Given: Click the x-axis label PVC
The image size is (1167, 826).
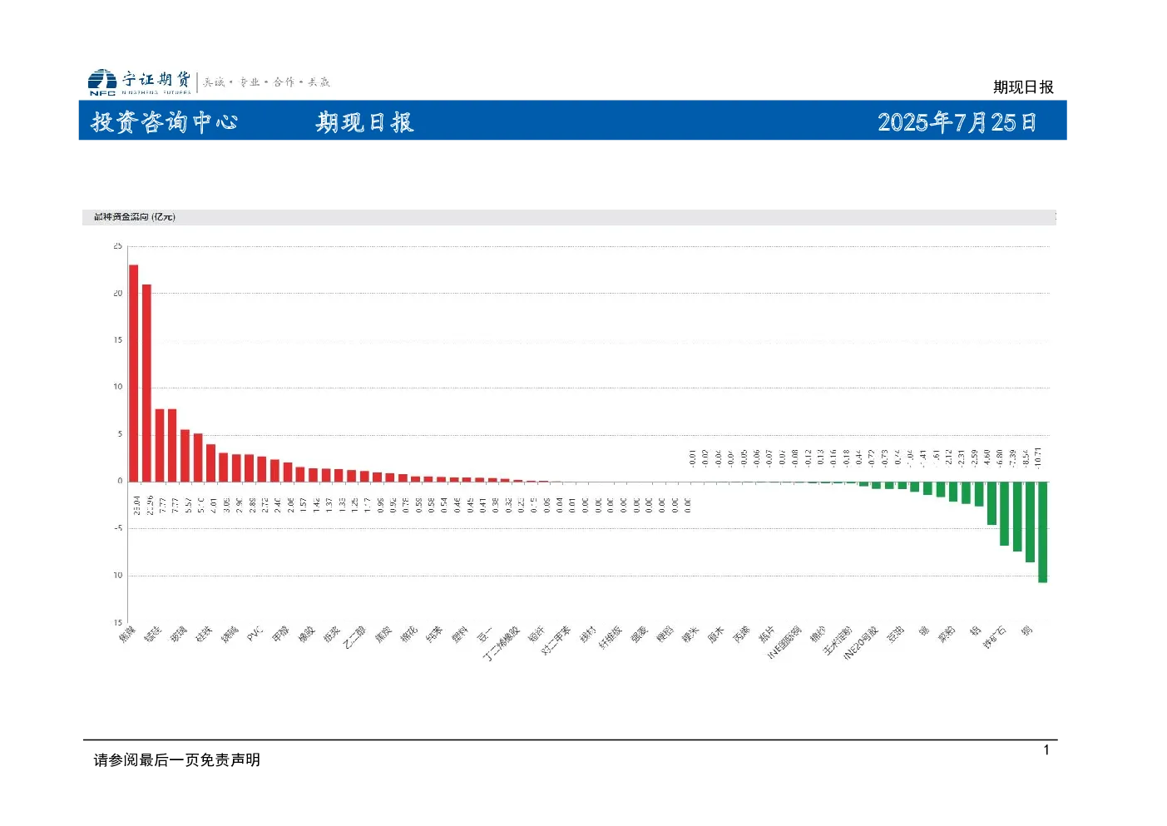Looking at the screenshot, I should (x=255, y=634).
